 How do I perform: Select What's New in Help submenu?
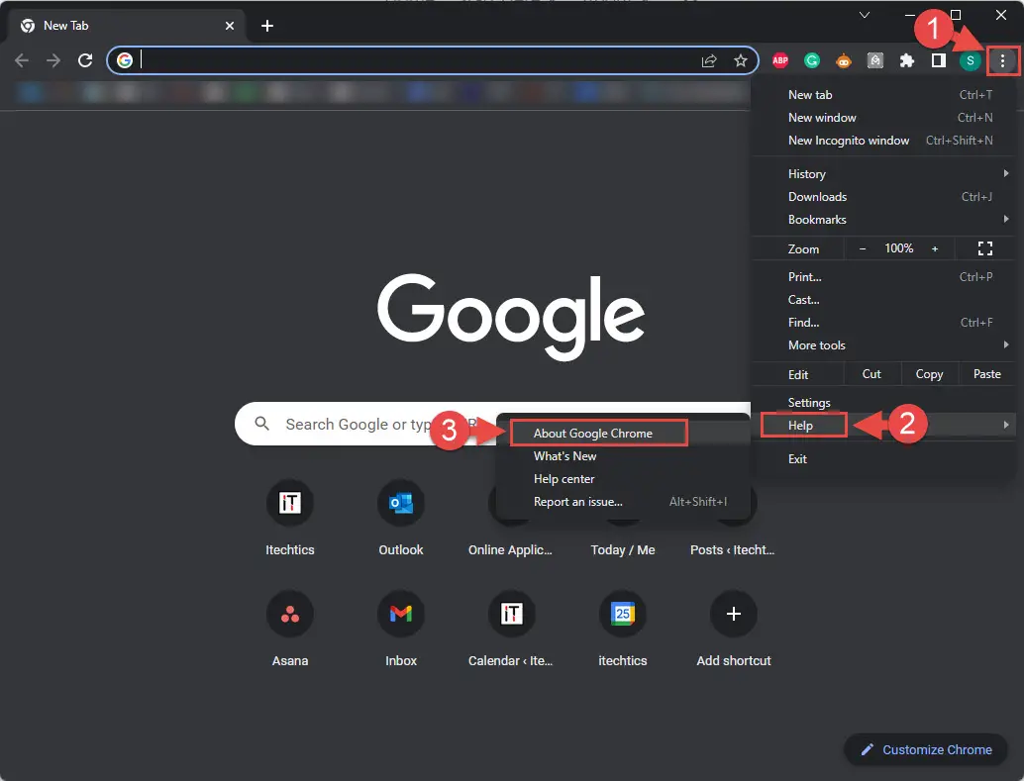(x=622, y=456)
